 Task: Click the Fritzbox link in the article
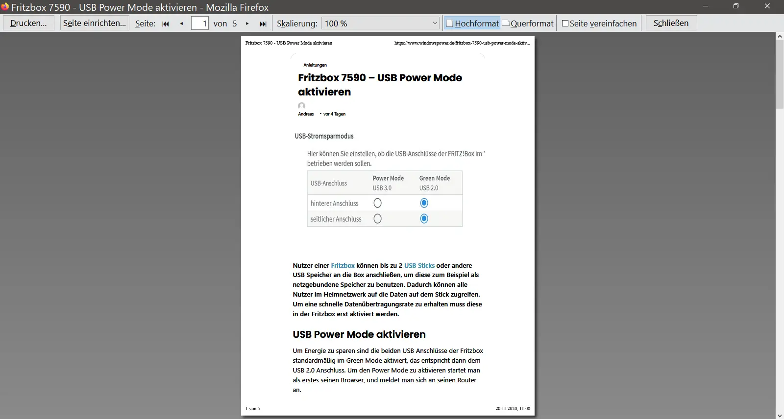tap(343, 265)
